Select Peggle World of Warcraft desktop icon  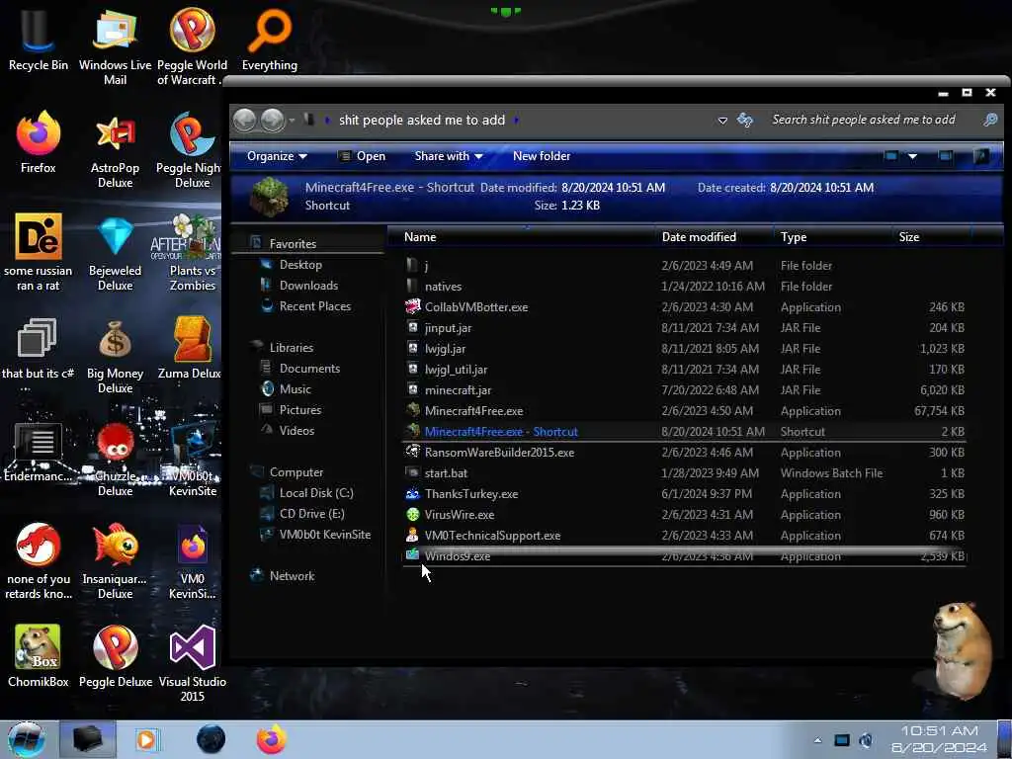[x=191, y=46]
